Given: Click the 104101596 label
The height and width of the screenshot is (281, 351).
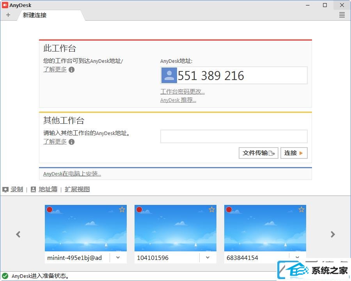Looking at the screenshot, I should click(x=152, y=258).
